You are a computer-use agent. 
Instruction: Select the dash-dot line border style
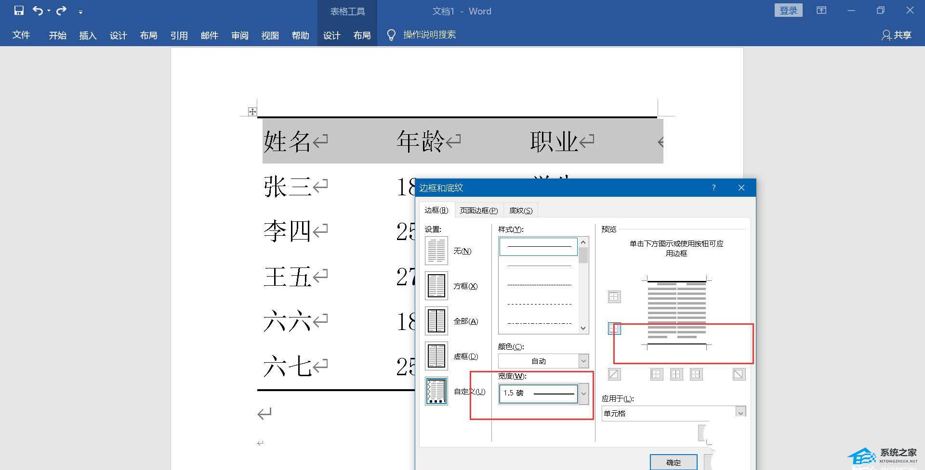tap(539, 323)
